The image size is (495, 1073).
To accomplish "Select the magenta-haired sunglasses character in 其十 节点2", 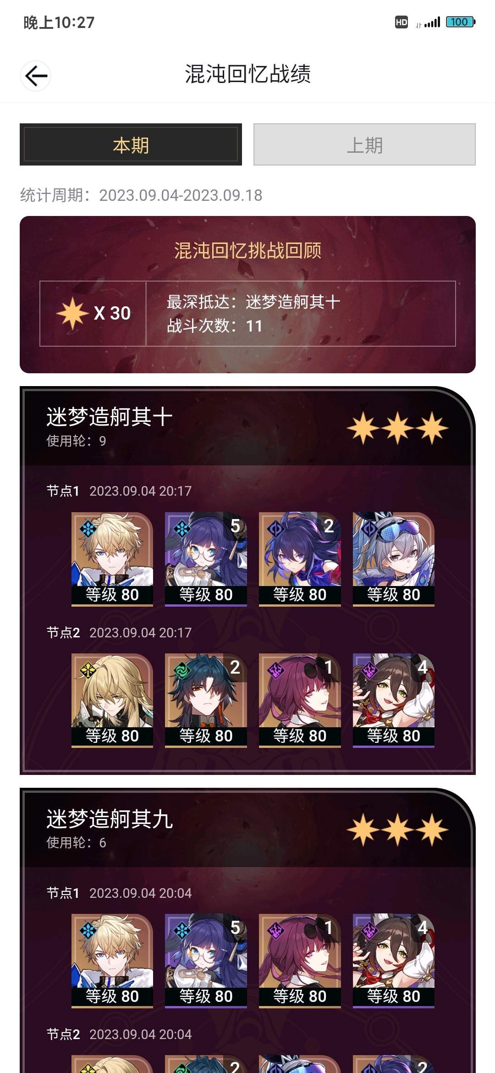I will point(300,701).
